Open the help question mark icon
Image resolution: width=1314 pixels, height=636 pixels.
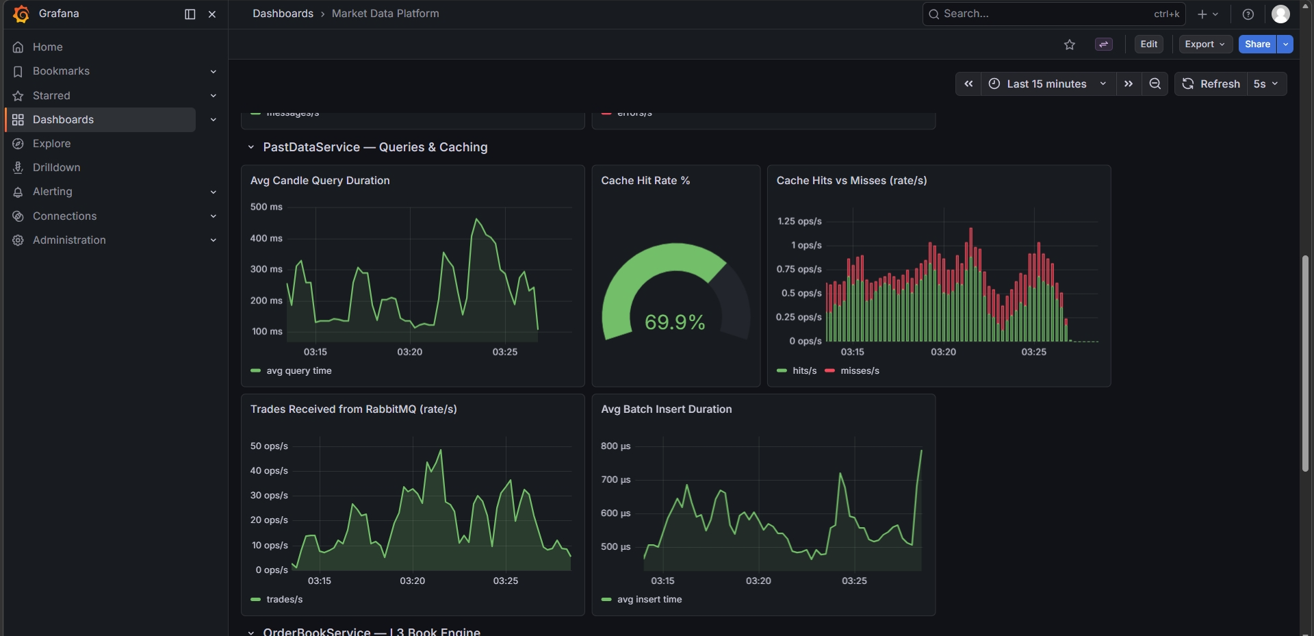[x=1248, y=14]
